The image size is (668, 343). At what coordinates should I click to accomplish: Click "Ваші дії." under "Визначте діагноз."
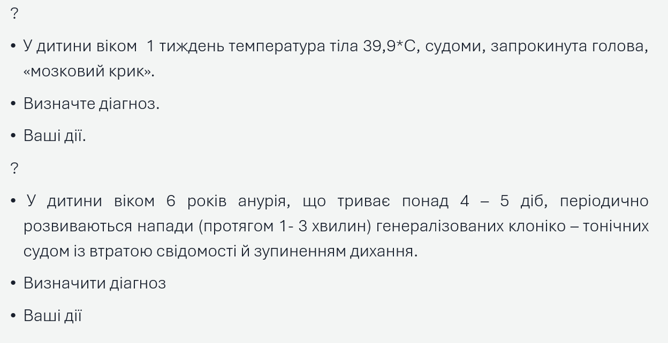(55, 136)
